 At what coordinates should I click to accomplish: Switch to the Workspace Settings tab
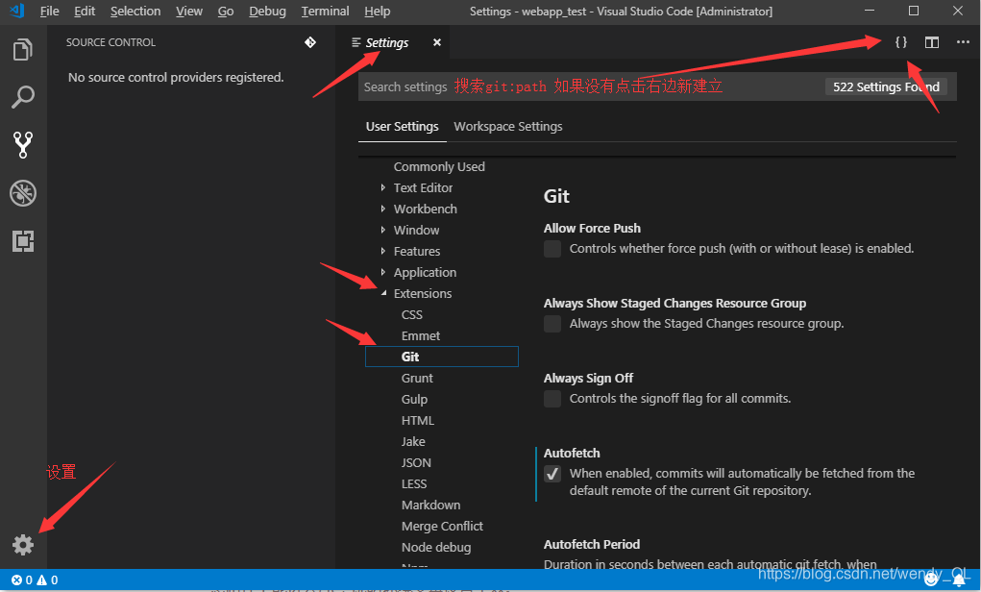(508, 127)
